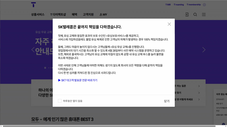
Task: Open the login icon in the header
Action: click(x=187, y=15)
